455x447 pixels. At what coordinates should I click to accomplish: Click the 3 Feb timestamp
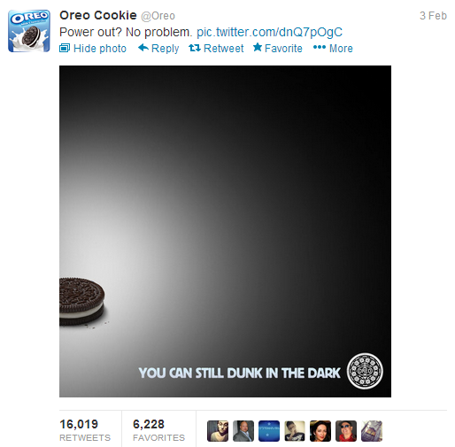(x=433, y=16)
